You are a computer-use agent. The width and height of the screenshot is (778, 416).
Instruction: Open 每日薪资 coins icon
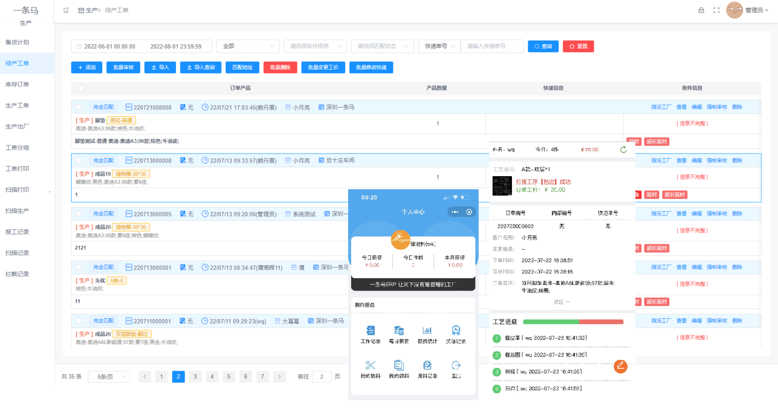tap(399, 330)
